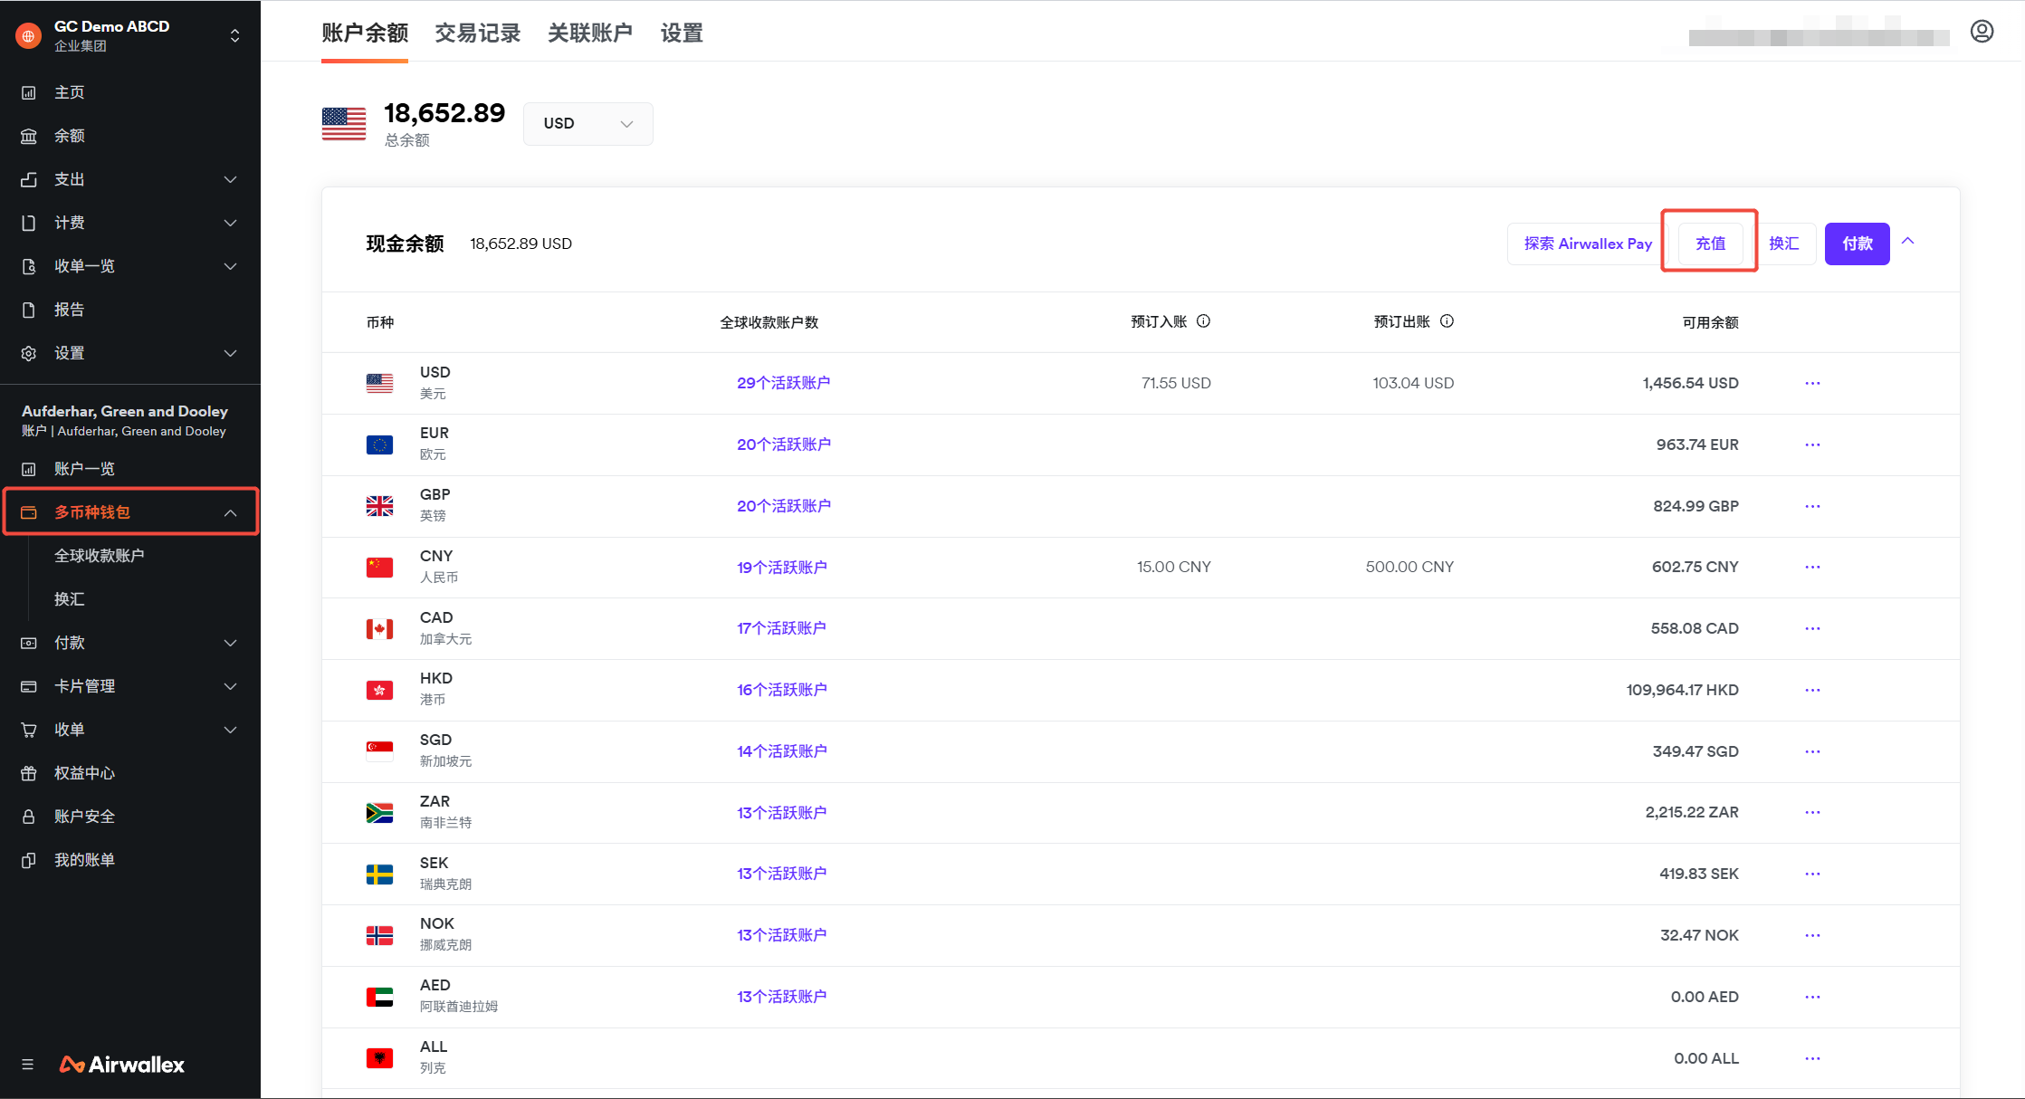Image resolution: width=2025 pixels, height=1099 pixels.
Task: Open the 29个活跃账户 link for USD
Action: tap(783, 383)
